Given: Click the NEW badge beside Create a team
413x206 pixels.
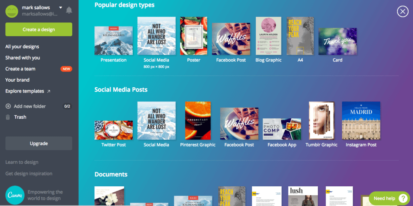Looking at the screenshot, I should pos(66,69).
